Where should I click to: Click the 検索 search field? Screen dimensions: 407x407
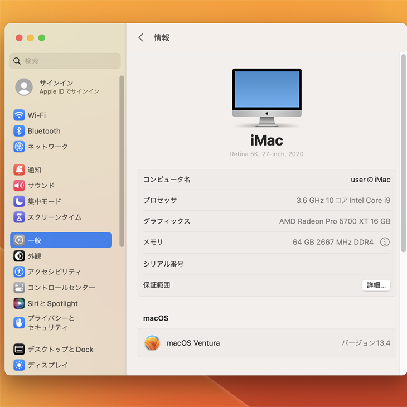tap(65, 61)
